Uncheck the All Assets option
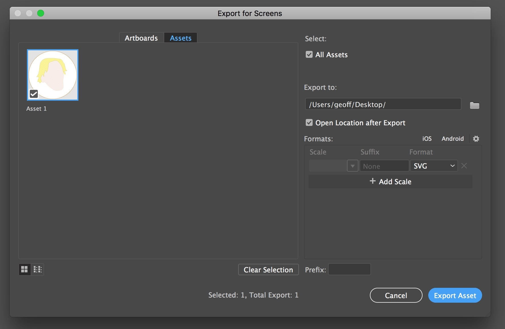The width and height of the screenshot is (505, 329). point(309,55)
